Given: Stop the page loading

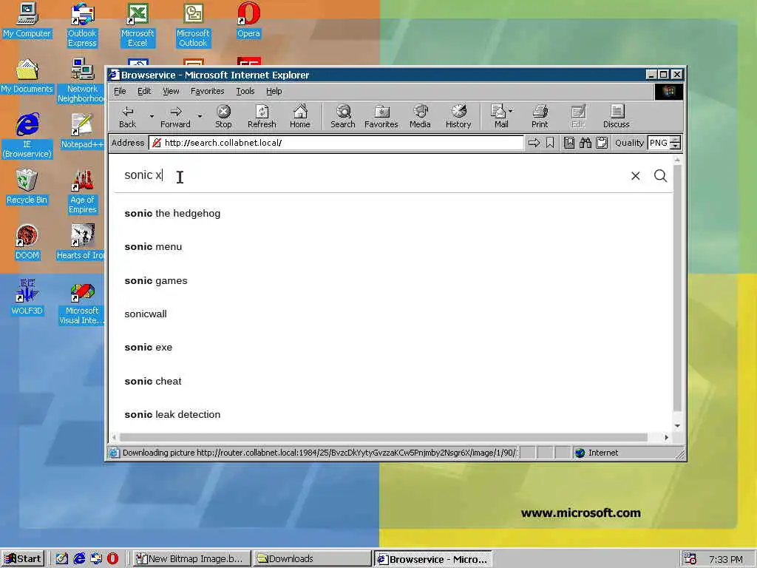Looking at the screenshot, I should click(x=223, y=117).
